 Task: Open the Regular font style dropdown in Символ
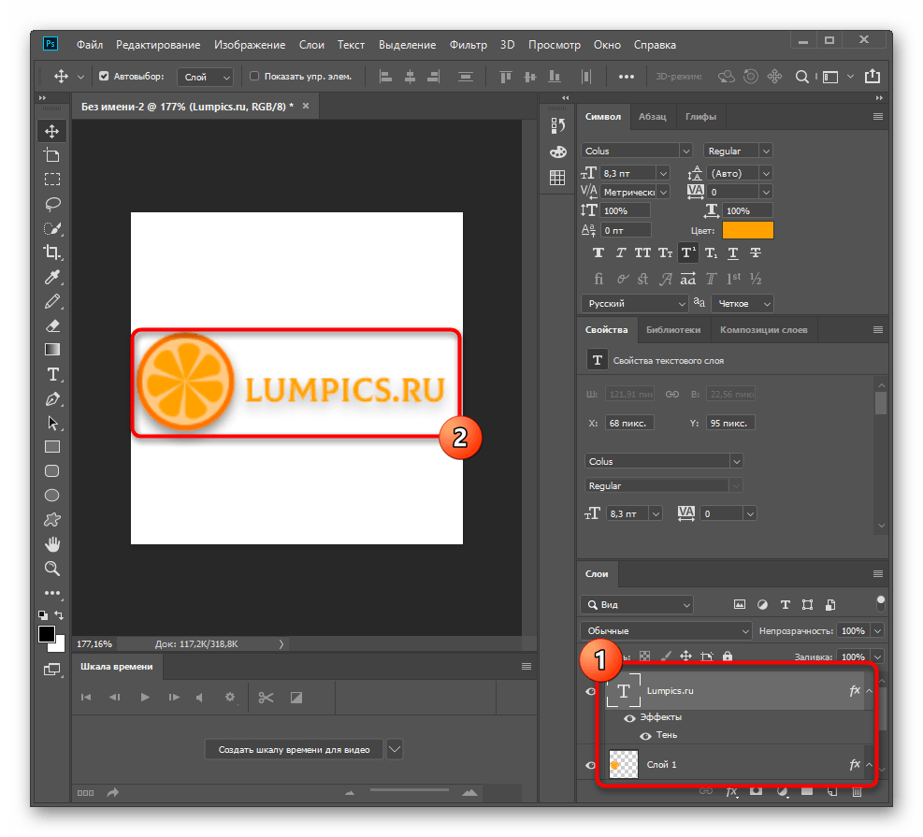[x=765, y=152]
